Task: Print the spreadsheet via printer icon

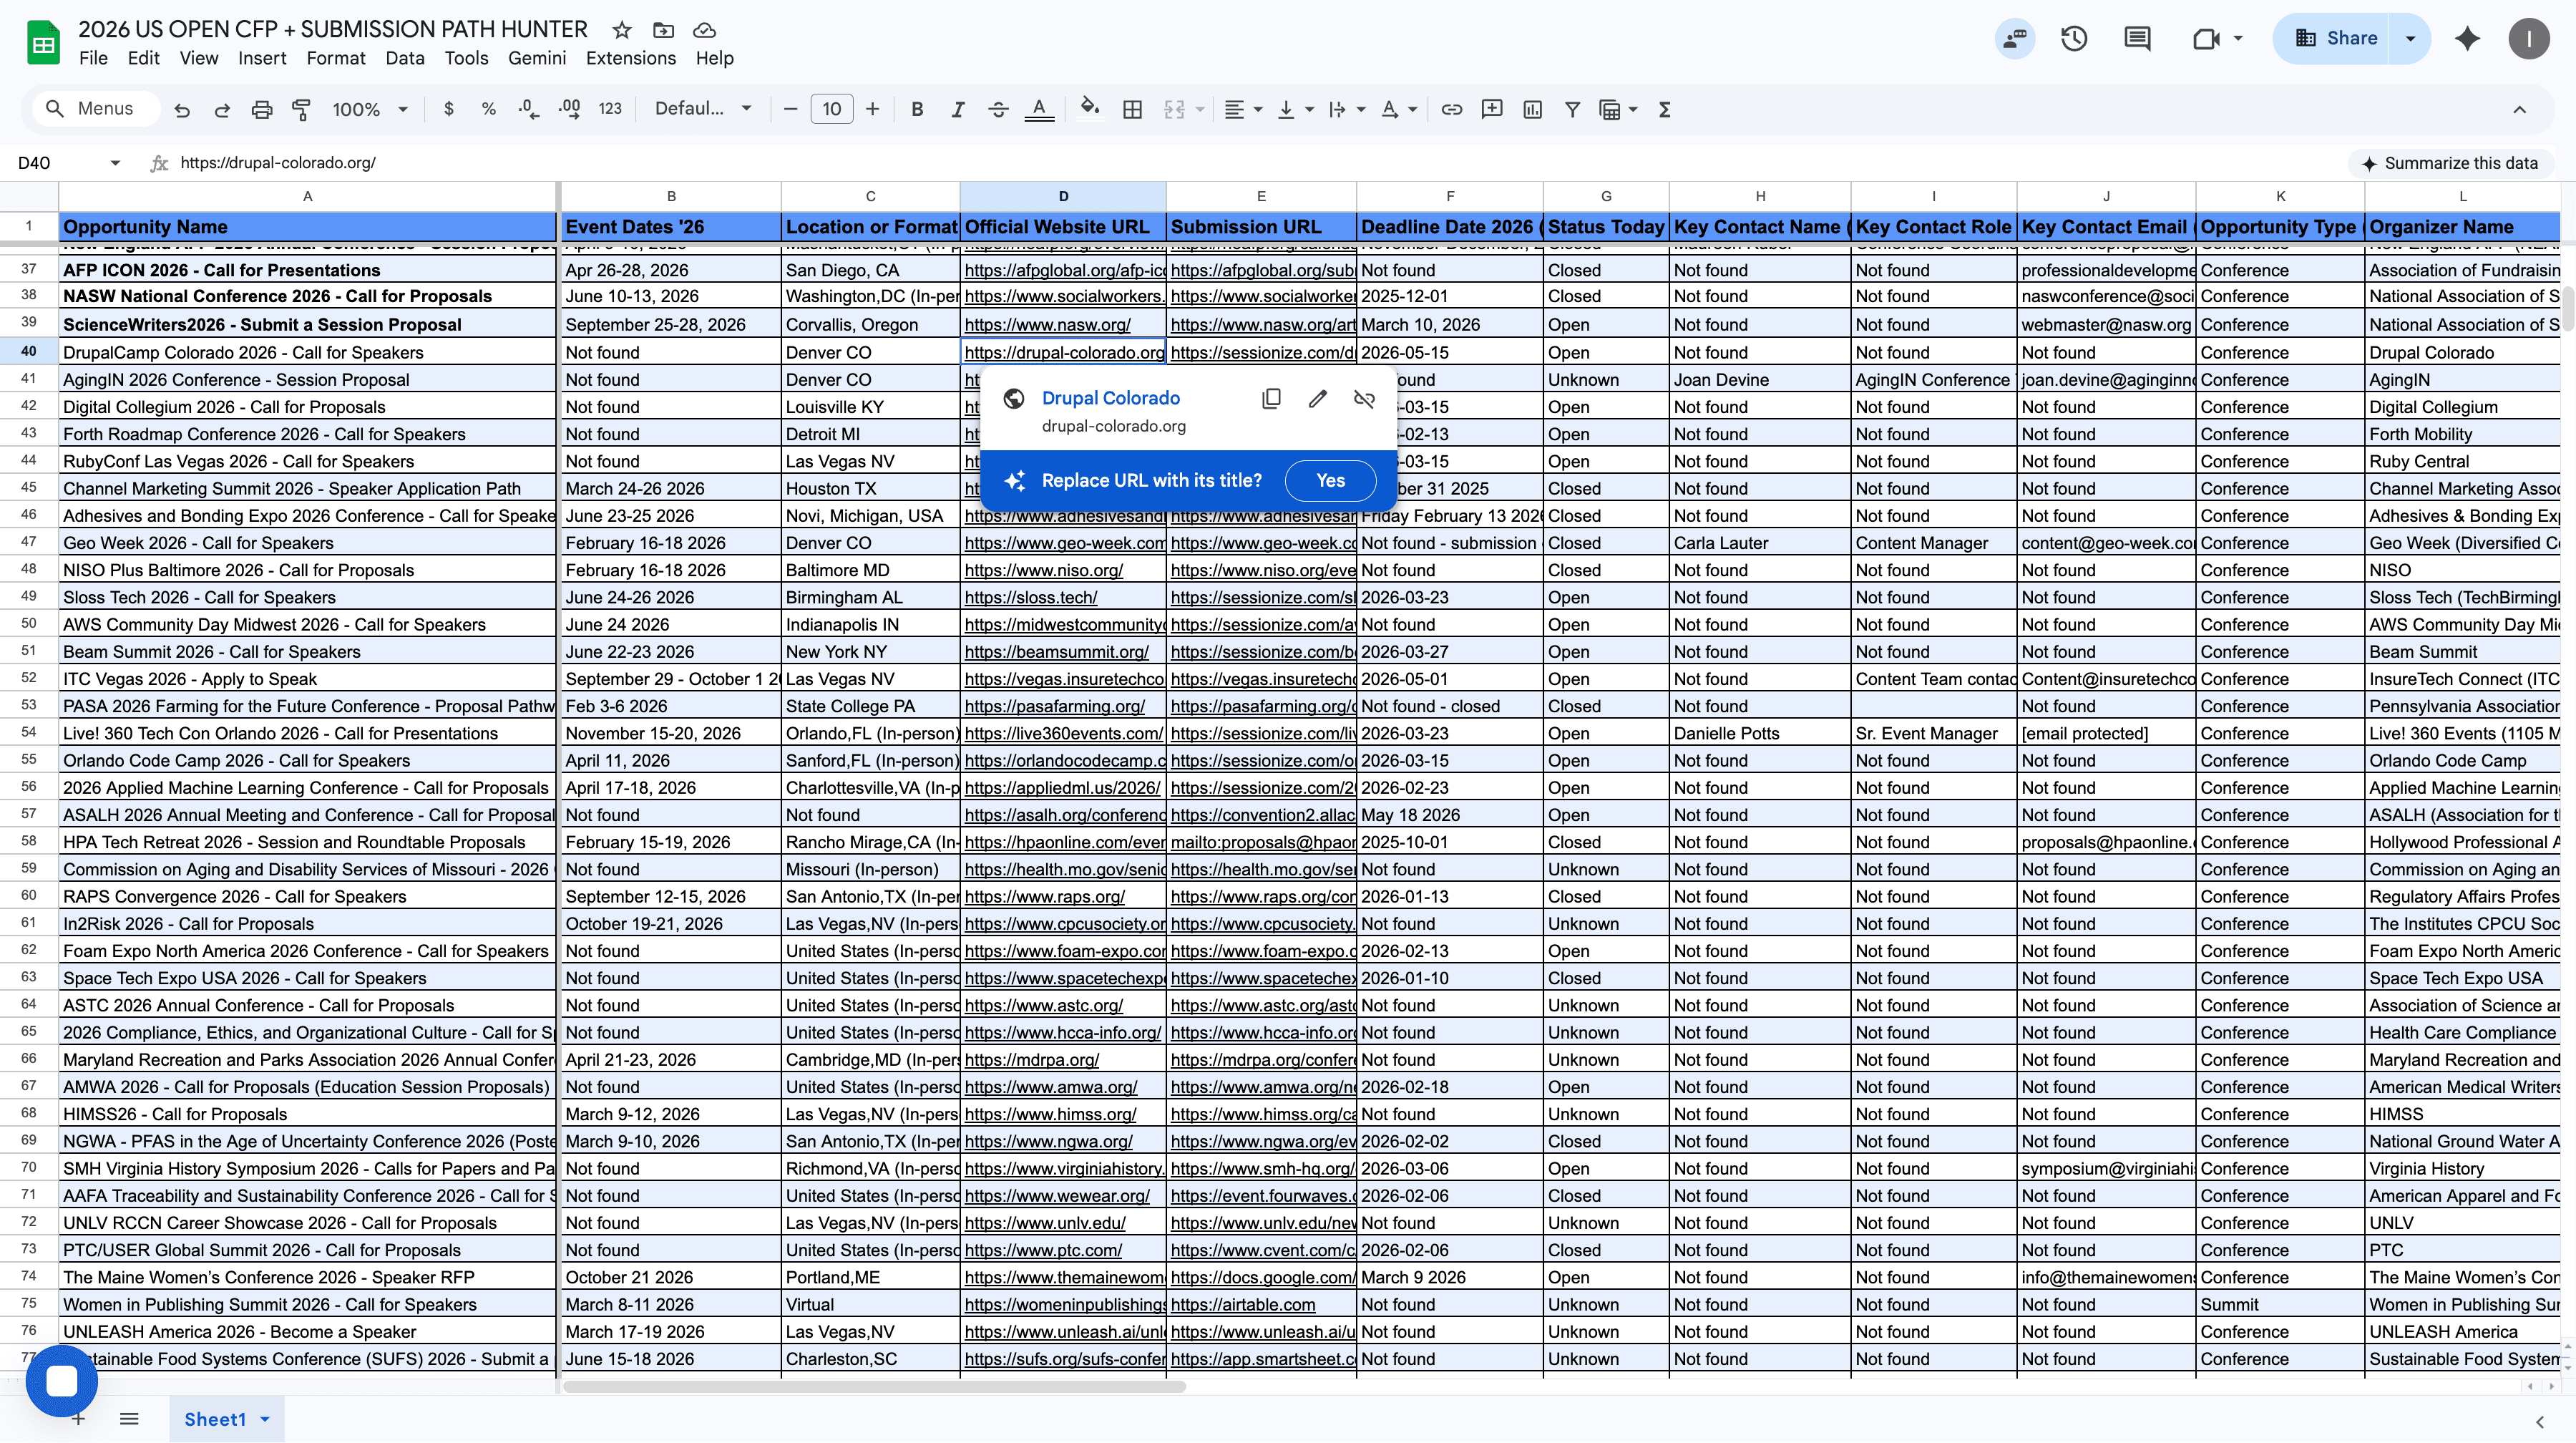Action: pyautogui.click(x=262, y=110)
